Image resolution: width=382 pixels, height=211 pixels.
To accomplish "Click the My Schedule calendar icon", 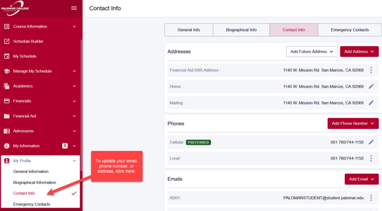I will pos(7,56).
